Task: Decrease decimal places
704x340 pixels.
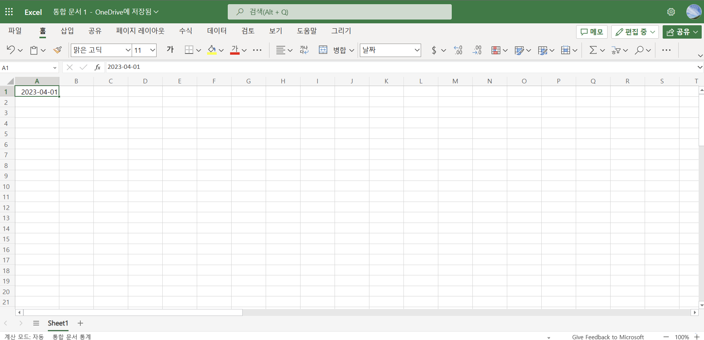Action: [x=477, y=50]
